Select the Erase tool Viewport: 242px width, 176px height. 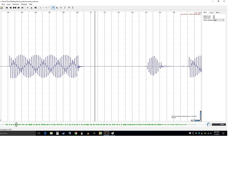tap(69, 7)
